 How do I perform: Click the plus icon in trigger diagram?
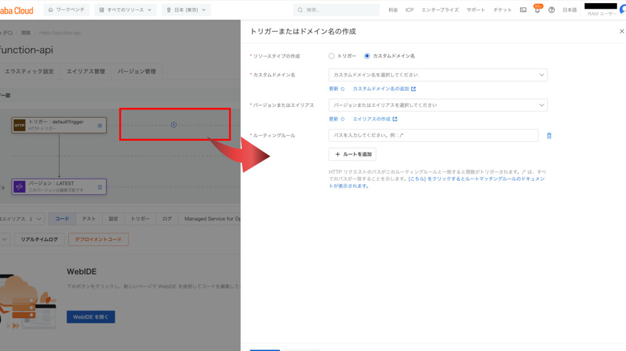(174, 125)
